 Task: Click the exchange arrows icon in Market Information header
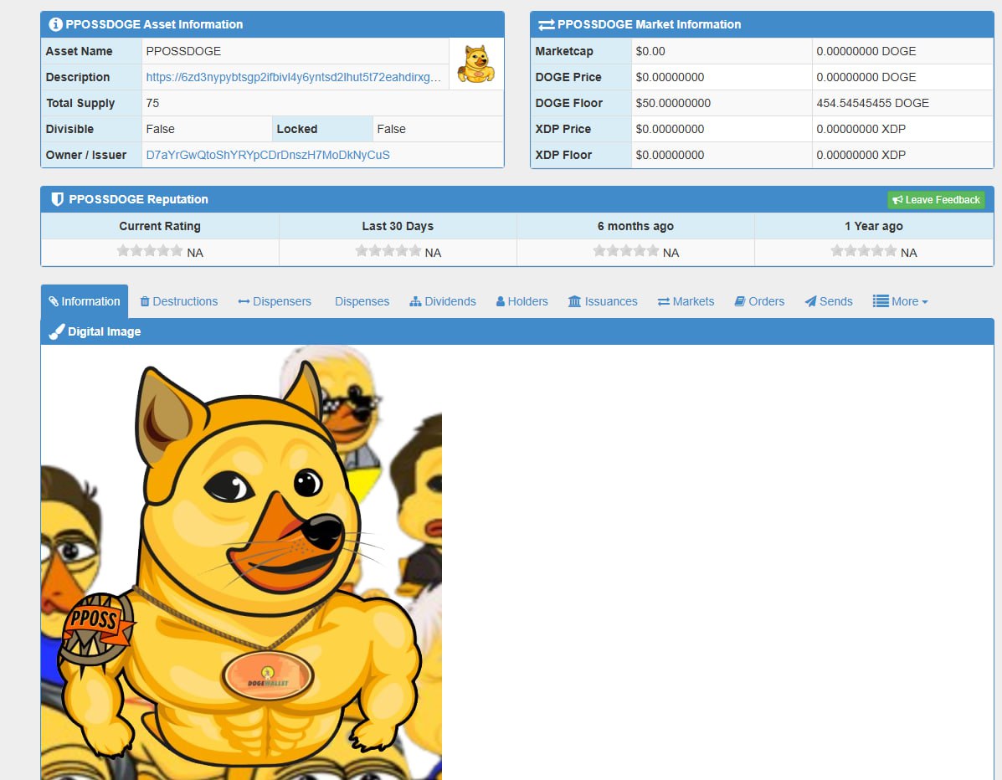coord(547,25)
